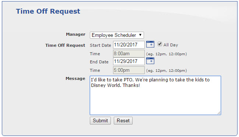
Task: Open the End Date calendar picker icon
Action: (x=150, y=61)
